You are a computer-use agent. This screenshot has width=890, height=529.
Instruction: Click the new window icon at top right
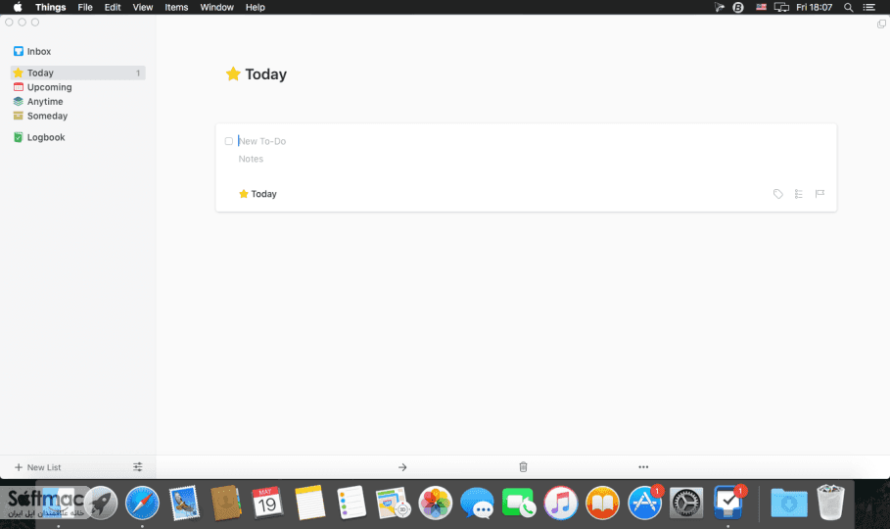[x=881, y=24]
